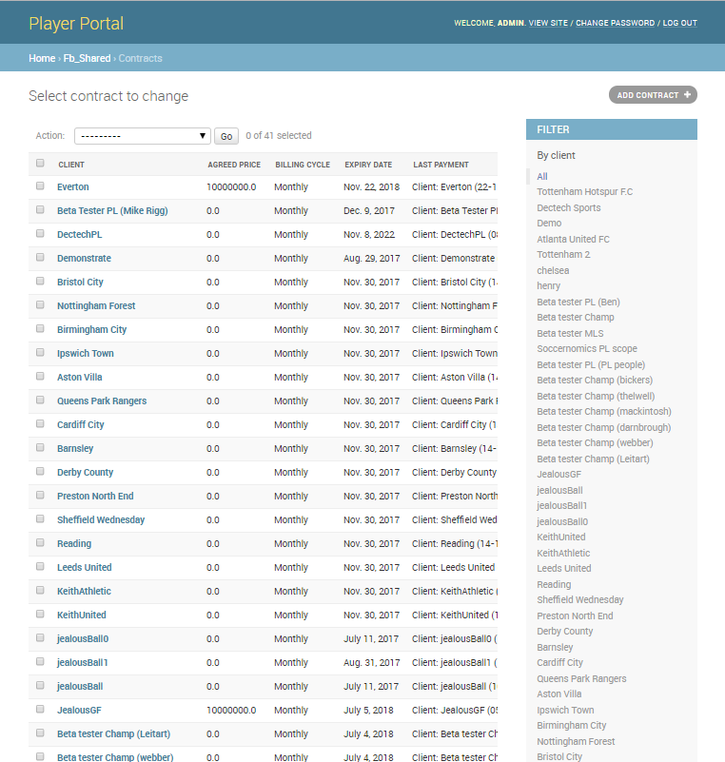This screenshot has width=725, height=762.
Task: Open the Cardiff City contract link
Action: [x=81, y=424]
